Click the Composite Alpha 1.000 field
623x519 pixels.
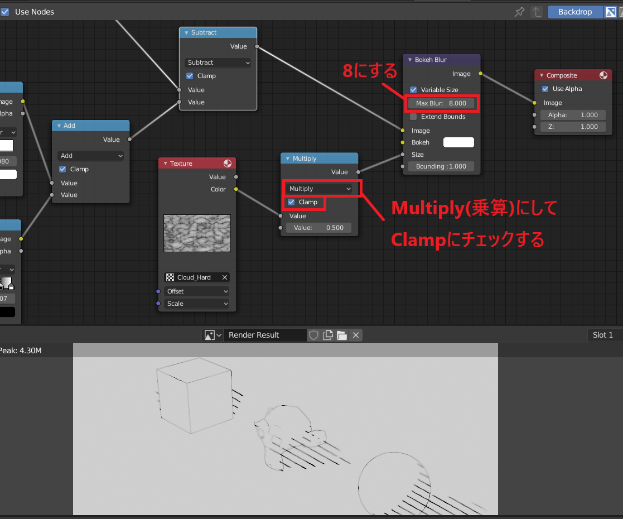[x=573, y=115]
